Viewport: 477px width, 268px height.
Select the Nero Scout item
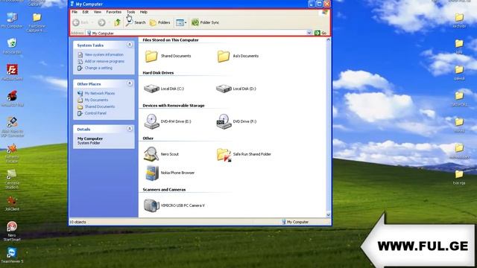click(x=161, y=154)
